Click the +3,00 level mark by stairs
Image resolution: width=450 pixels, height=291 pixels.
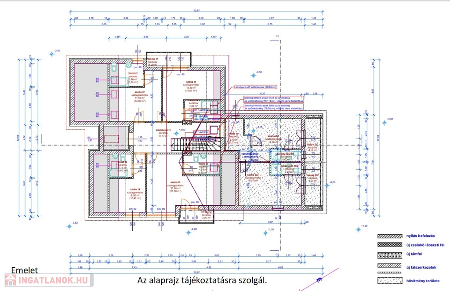tap(181, 130)
